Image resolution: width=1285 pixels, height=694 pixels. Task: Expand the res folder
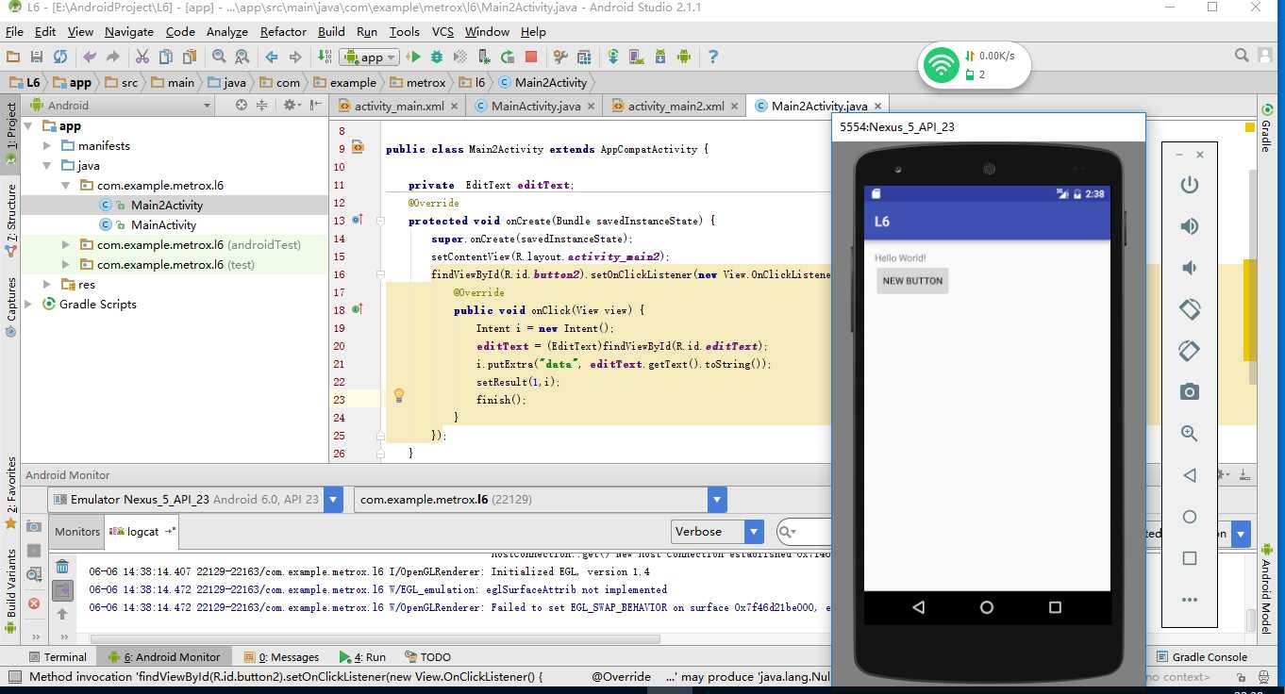pyautogui.click(x=47, y=285)
